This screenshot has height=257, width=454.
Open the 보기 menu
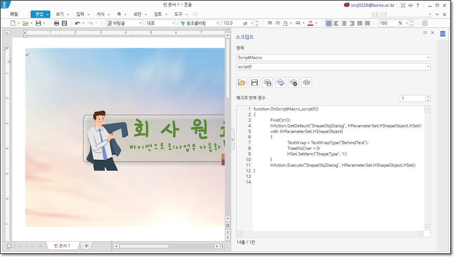tap(60, 14)
